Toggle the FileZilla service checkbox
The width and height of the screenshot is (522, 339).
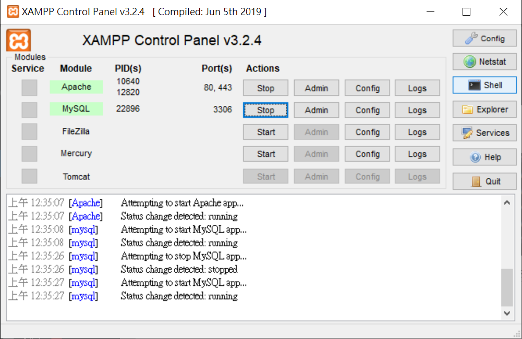29,131
